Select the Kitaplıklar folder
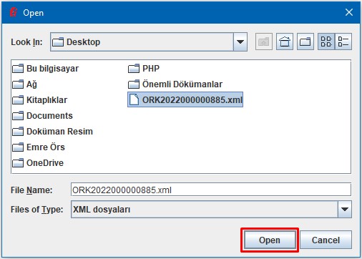 click(39, 100)
